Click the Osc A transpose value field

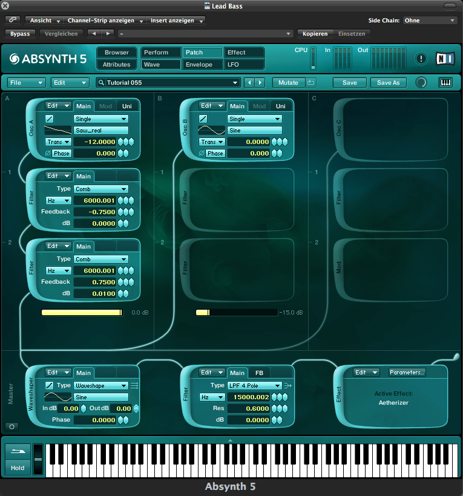coord(95,142)
